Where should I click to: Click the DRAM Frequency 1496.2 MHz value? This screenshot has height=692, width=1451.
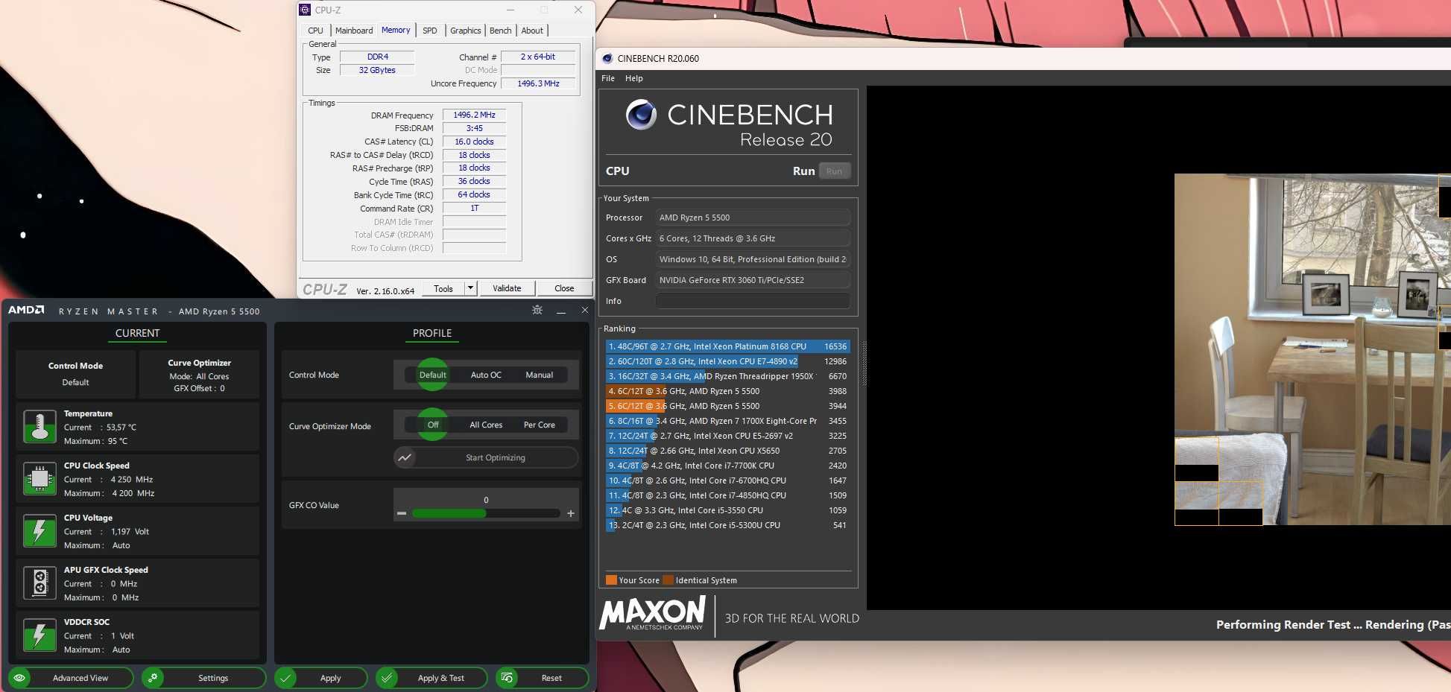click(474, 115)
